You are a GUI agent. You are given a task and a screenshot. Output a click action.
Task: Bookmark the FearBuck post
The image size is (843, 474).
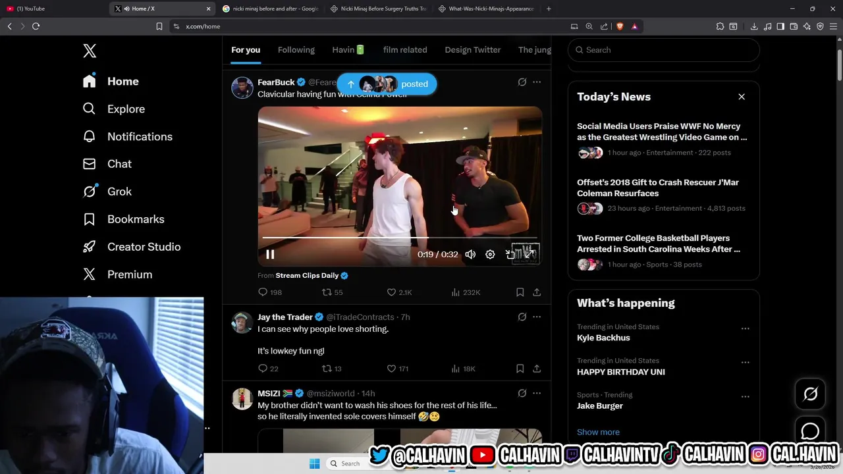[520, 292]
